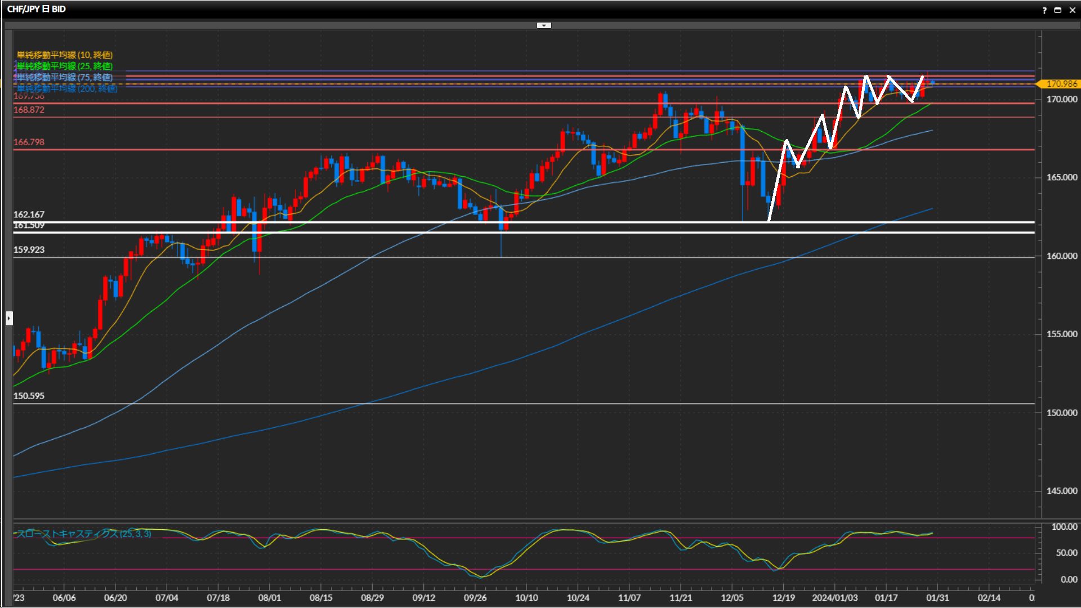Select the 200-period moving average legend

66,88
